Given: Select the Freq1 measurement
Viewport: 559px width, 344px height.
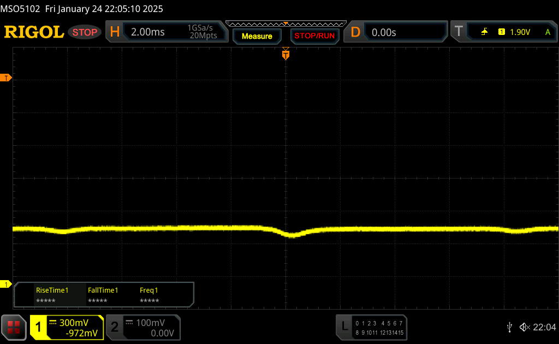Looking at the screenshot, I should tap(149, 295).
